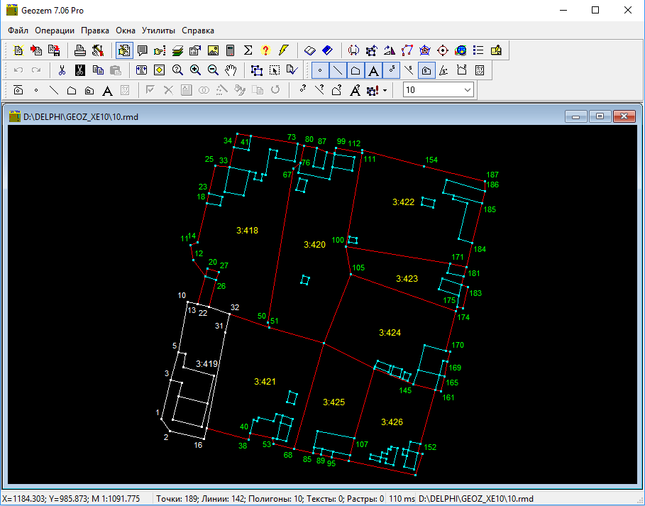Click the Print icon in the toolbar

81,50
